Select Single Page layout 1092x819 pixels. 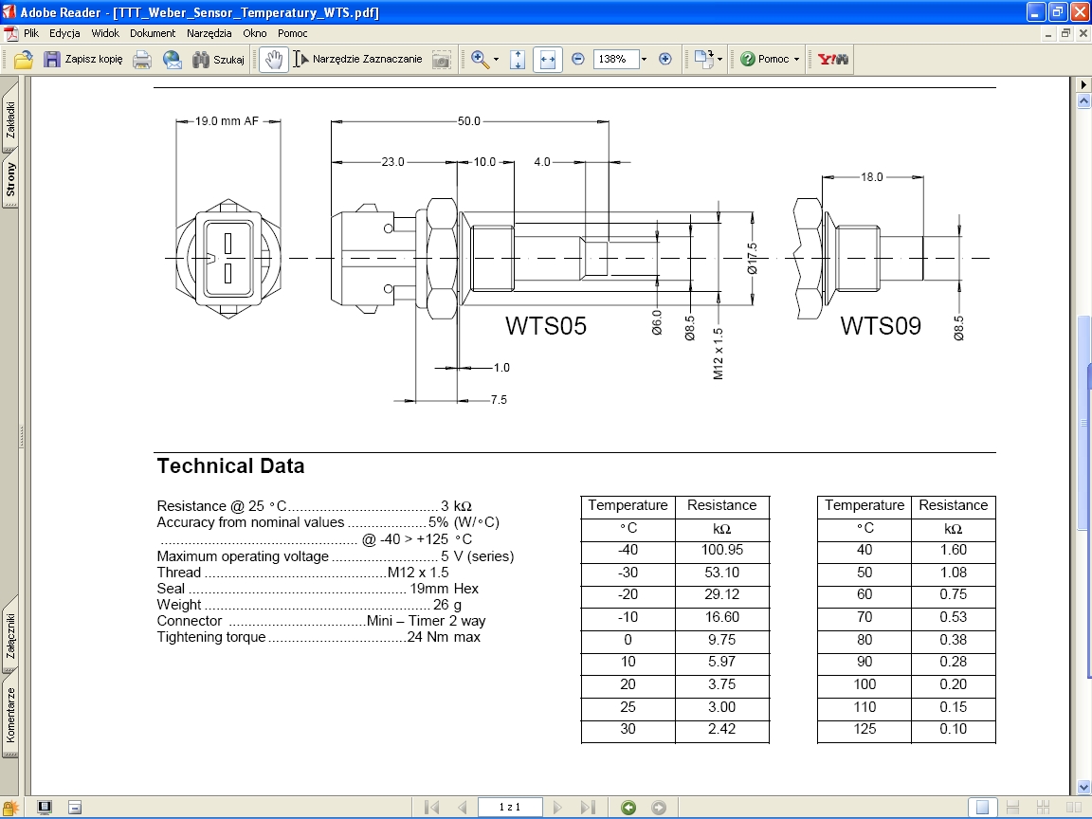[982, 808]
